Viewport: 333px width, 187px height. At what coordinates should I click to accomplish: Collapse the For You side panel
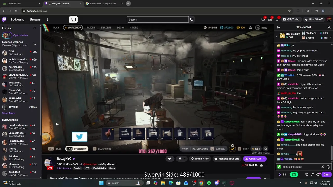click(x=35, y=28)
